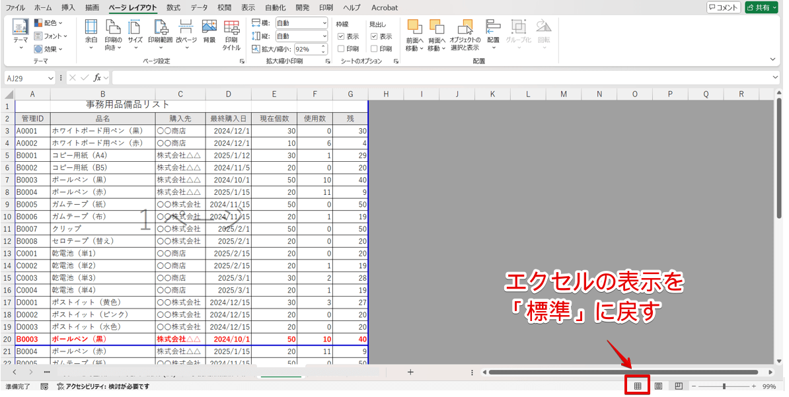Open the 数式 ribbon tab
This screenshot has height=397, width=789.
coord(174,8)
